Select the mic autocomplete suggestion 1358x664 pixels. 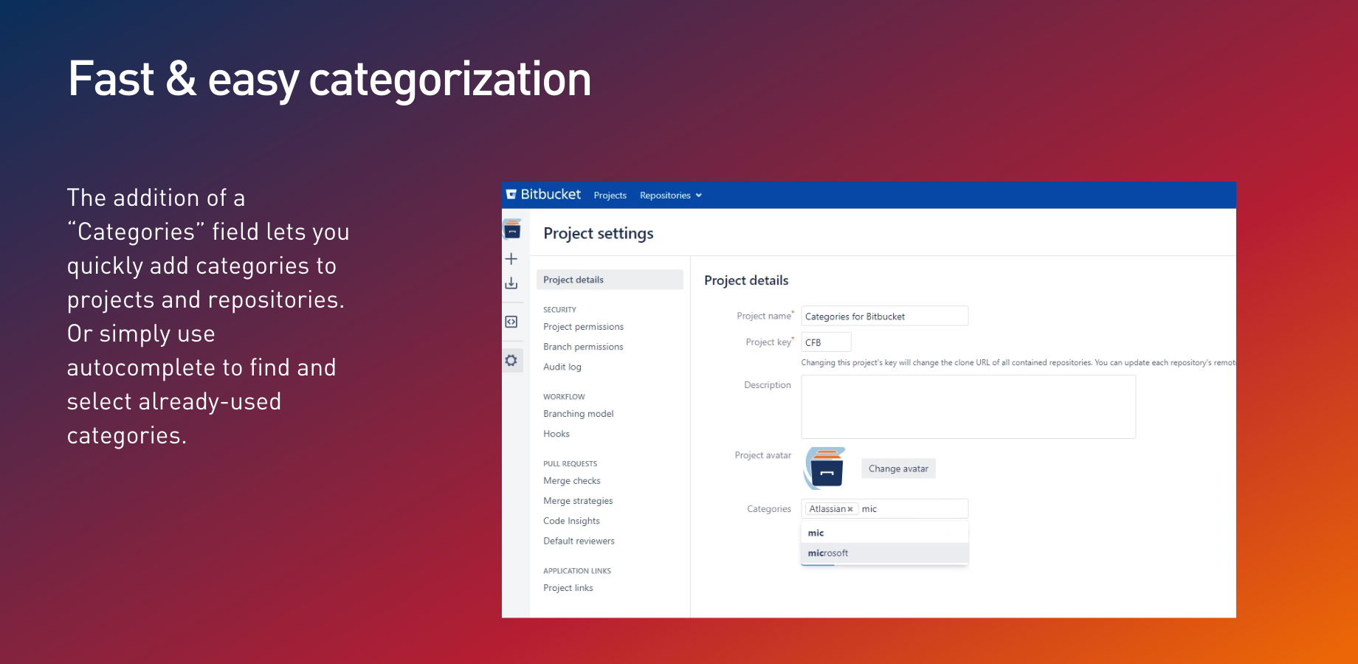tap(884, 533)
